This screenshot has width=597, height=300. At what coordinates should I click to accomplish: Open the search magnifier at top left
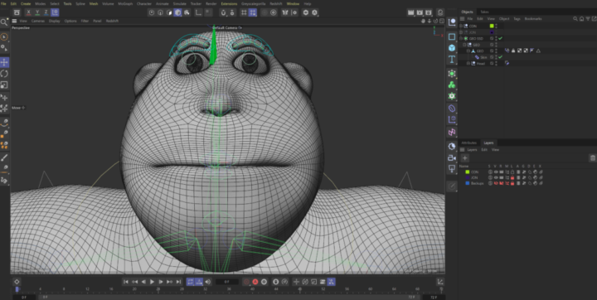click(4, 22)
